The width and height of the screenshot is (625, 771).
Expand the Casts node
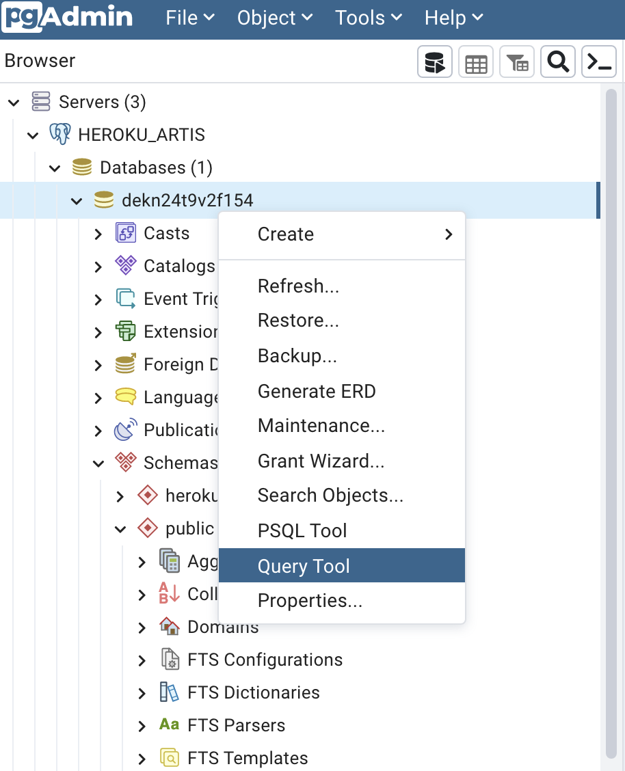[x=98, y=234]
